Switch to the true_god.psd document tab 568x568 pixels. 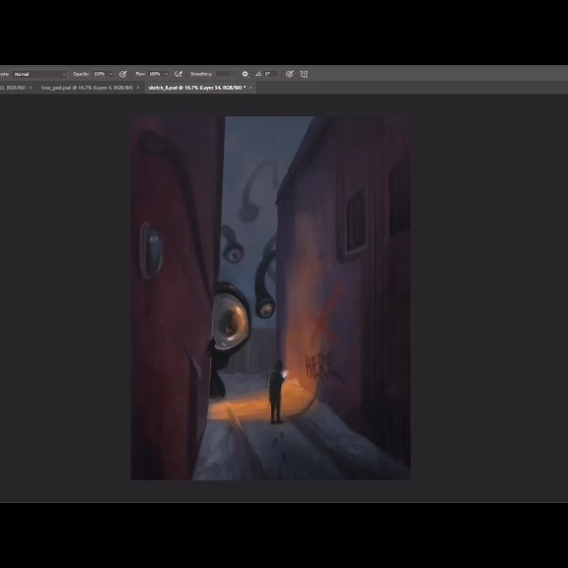point(88,88)
